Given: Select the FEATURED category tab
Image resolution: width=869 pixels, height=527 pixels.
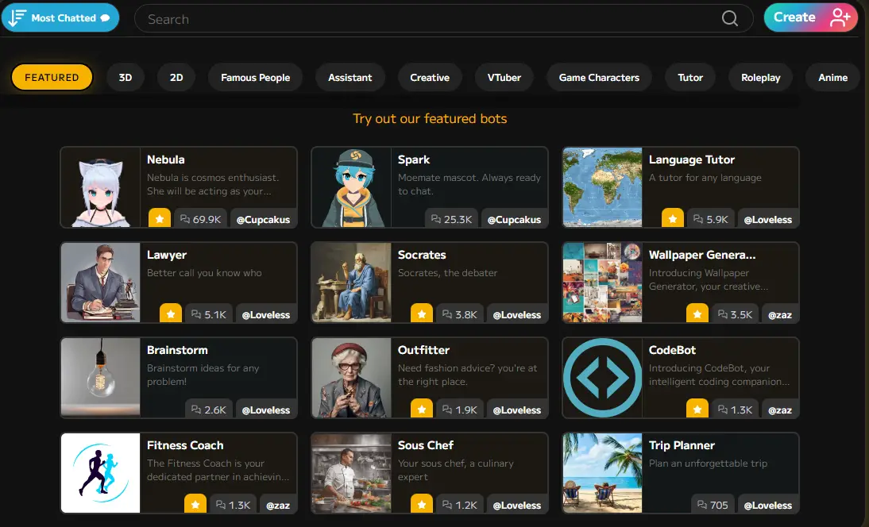Looking at the screenshot, I should point(52,78).
